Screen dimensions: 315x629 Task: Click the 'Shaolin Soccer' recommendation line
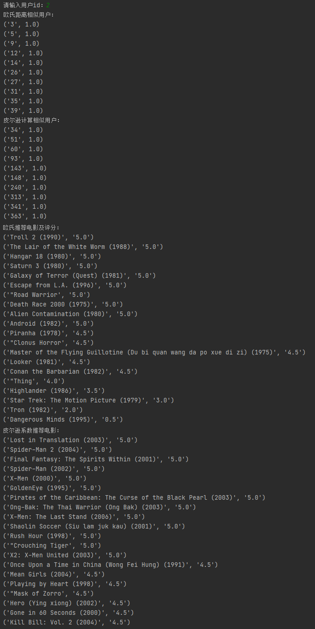click(x=94, y=526)
